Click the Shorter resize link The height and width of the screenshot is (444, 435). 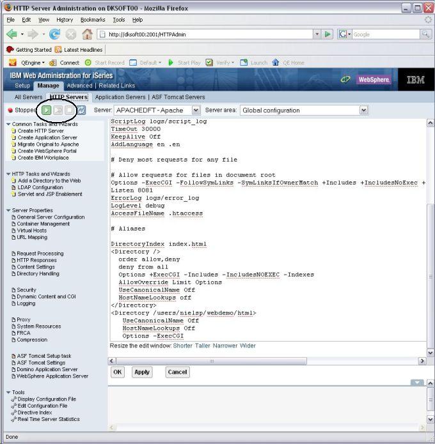click(182, 346)
